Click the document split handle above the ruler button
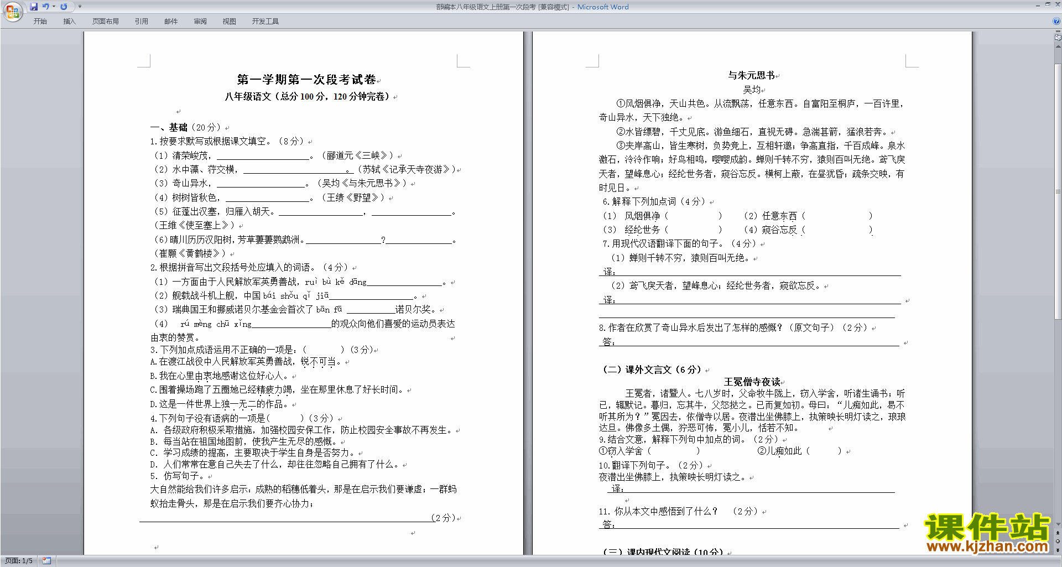Image resolution: width=1062 pixels, height=567 pixels. [1058, 32]
